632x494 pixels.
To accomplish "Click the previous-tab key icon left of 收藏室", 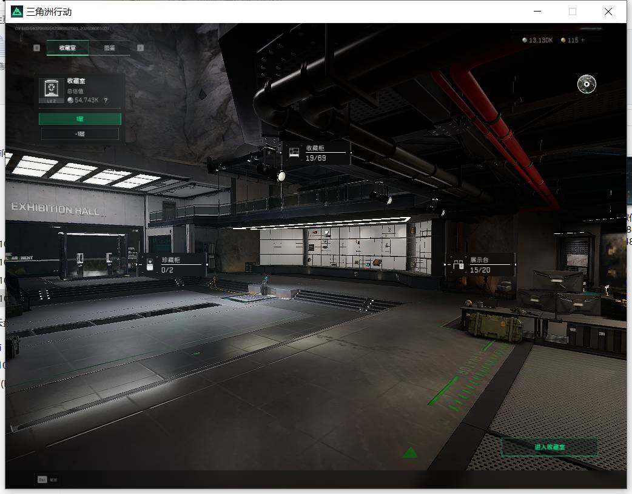I will click(36, 48).
